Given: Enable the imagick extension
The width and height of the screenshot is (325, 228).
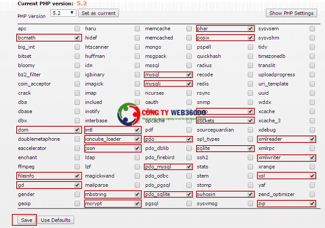Looking at the screenshot, I should pos(137,84).
